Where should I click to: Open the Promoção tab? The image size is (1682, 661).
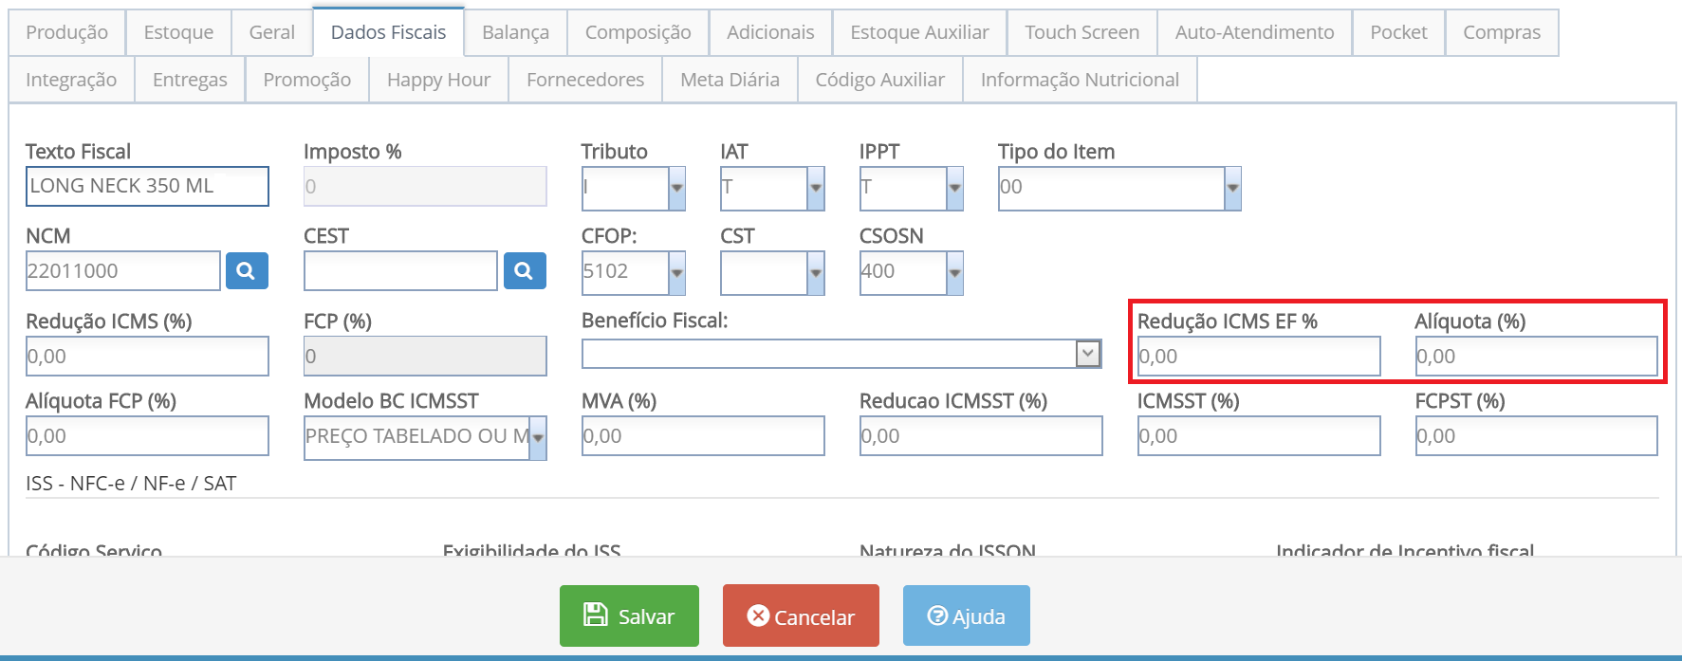point(306,80)
